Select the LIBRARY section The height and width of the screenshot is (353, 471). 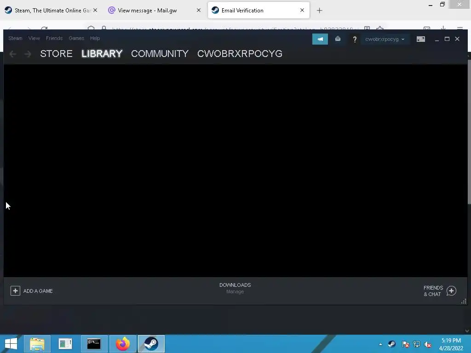point(102,53)
